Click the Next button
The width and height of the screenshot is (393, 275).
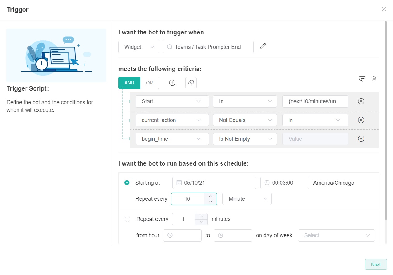(x=375, y=265)
